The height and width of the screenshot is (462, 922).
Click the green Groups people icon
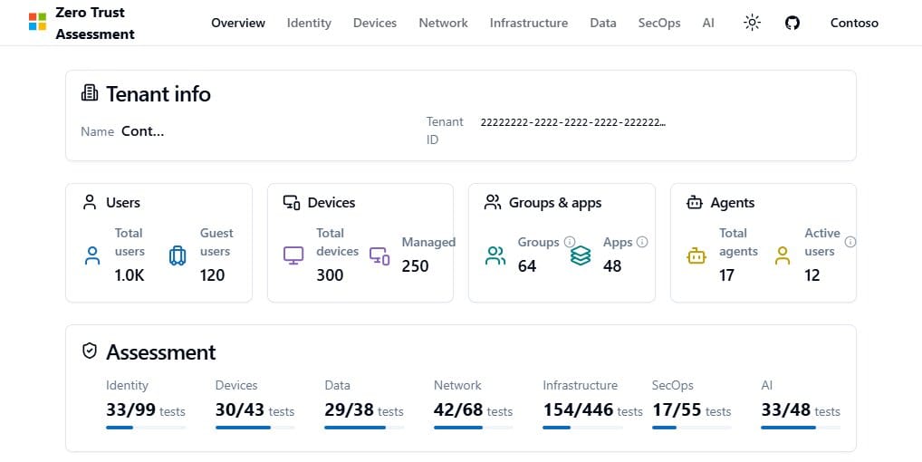pos(495,255)
